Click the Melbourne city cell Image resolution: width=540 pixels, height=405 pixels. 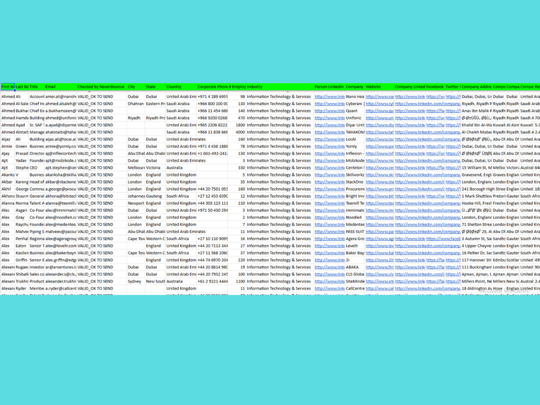point(136,168)
